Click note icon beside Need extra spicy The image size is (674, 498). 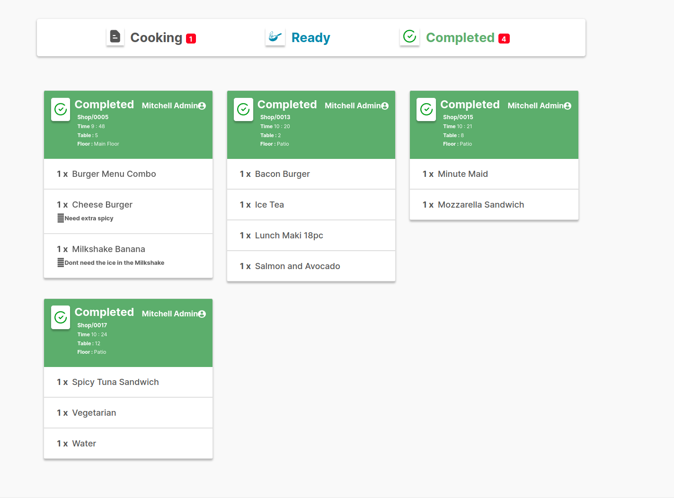[61, 218]
